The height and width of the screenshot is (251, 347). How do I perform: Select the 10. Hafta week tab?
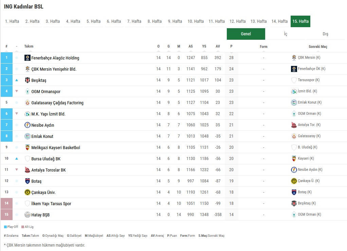coord(196,21)
